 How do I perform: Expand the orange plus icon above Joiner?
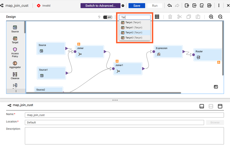[x=79, y=44]
